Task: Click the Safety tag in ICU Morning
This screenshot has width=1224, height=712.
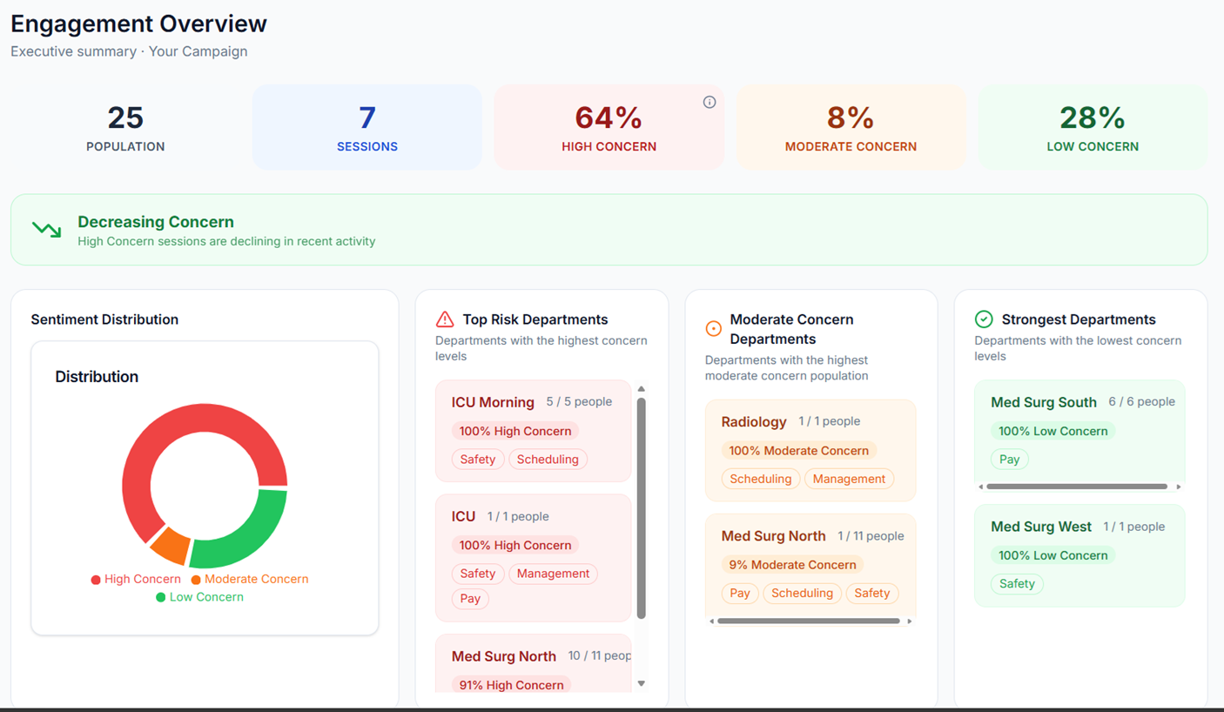Action: [x=477, y=460]
